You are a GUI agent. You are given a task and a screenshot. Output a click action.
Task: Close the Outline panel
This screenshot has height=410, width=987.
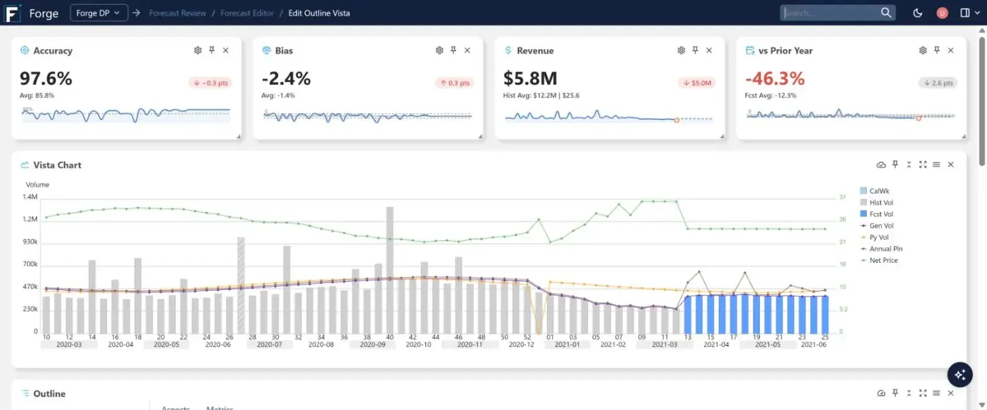coord(950,393)
